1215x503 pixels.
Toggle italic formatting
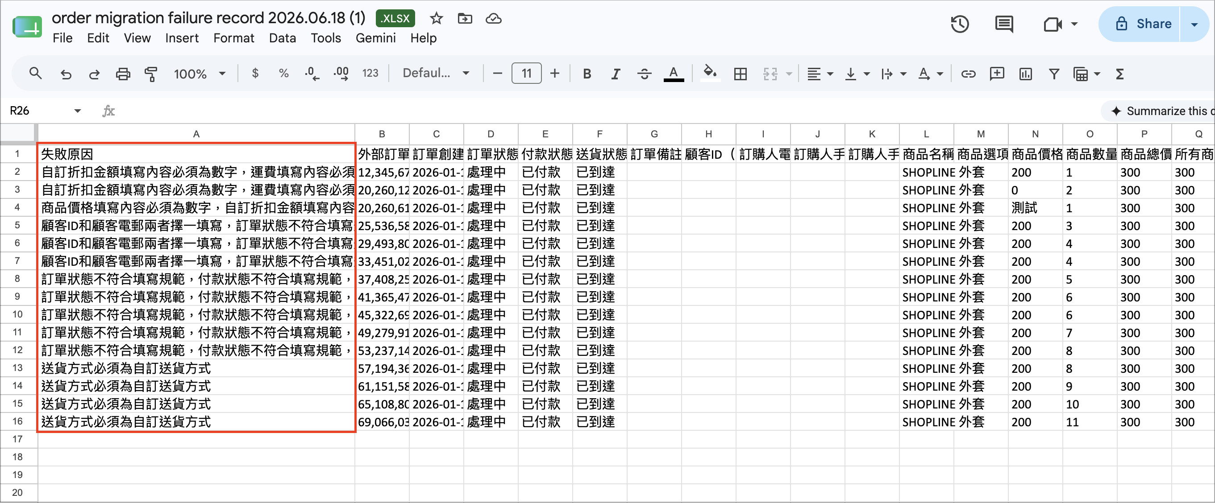click(x=616, y=74)
